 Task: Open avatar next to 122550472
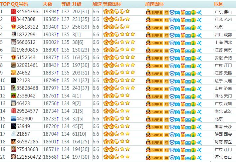click(14, 157)
